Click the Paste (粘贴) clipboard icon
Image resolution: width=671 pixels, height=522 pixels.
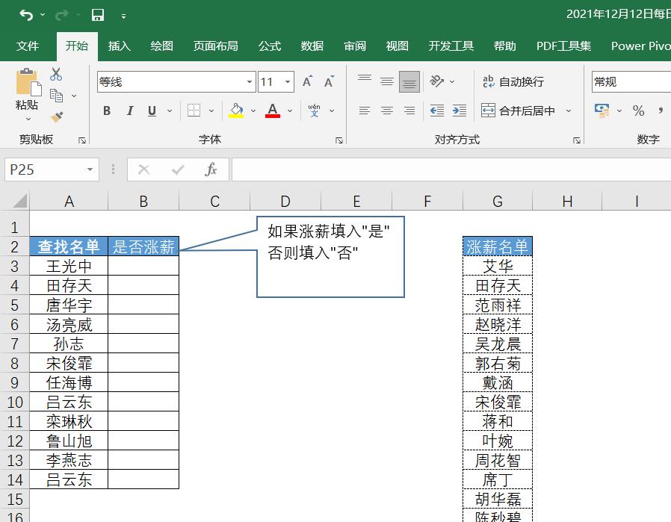28,82
